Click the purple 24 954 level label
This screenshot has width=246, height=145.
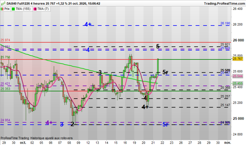[5, 120]
